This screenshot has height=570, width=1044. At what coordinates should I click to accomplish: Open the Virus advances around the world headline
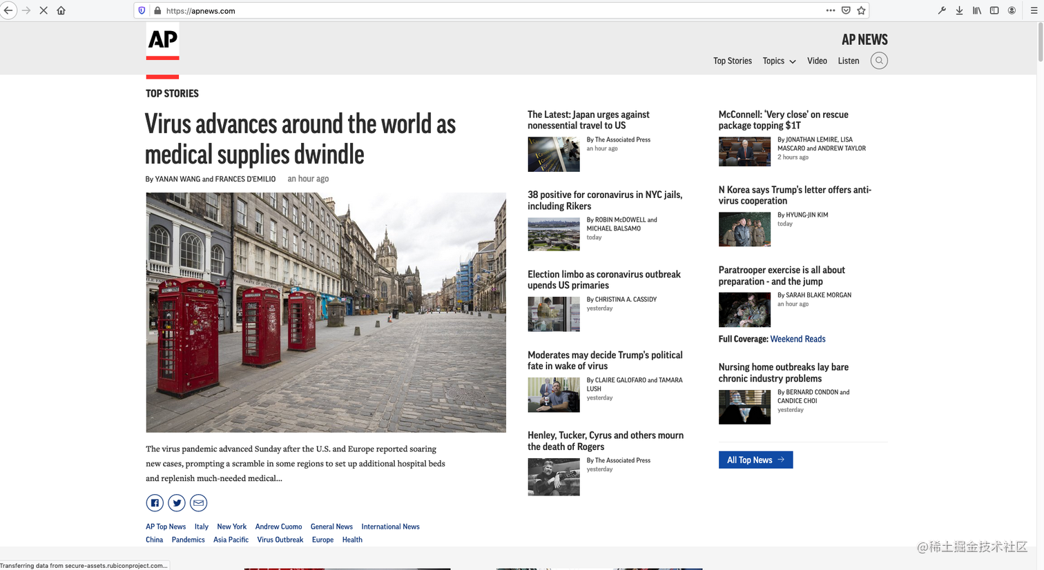(x=300, y=139)
